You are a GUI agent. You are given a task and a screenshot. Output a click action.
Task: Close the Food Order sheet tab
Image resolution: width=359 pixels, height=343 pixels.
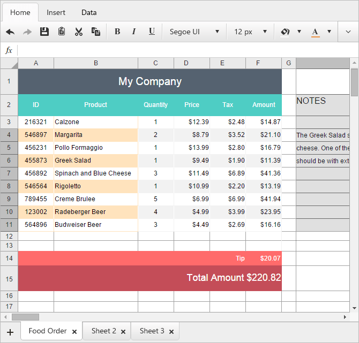(x=74, y=332)
